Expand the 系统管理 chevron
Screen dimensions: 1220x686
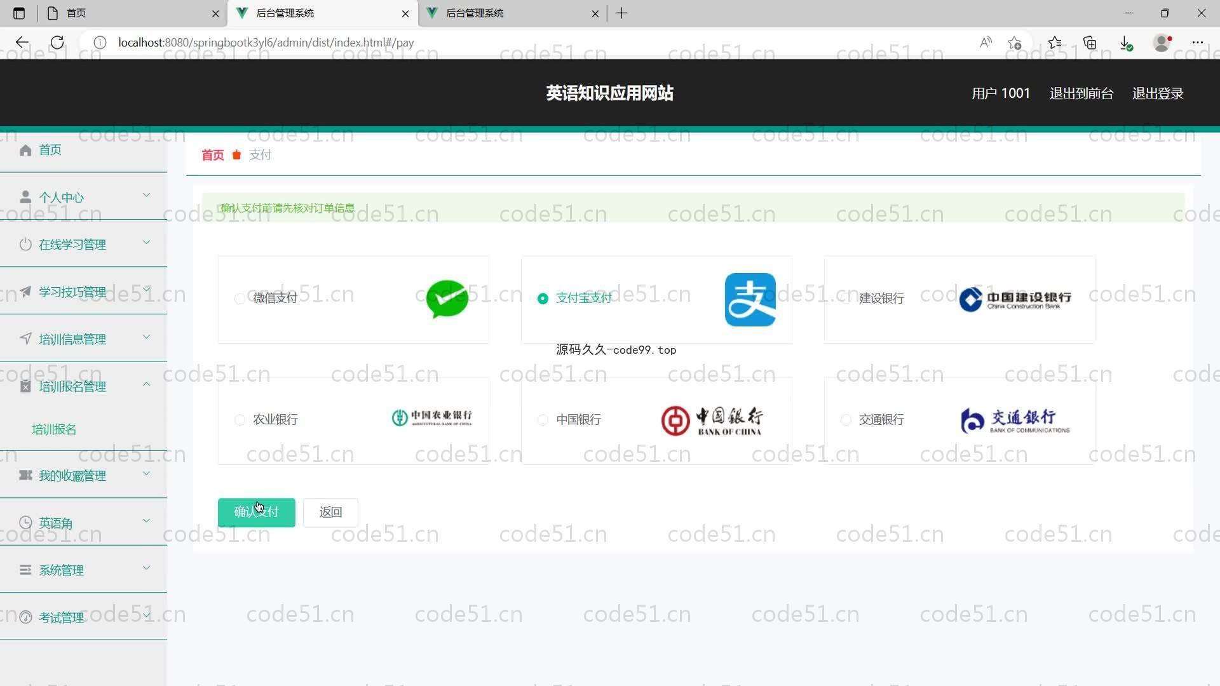pyautogui.click(x=146, y=568)
